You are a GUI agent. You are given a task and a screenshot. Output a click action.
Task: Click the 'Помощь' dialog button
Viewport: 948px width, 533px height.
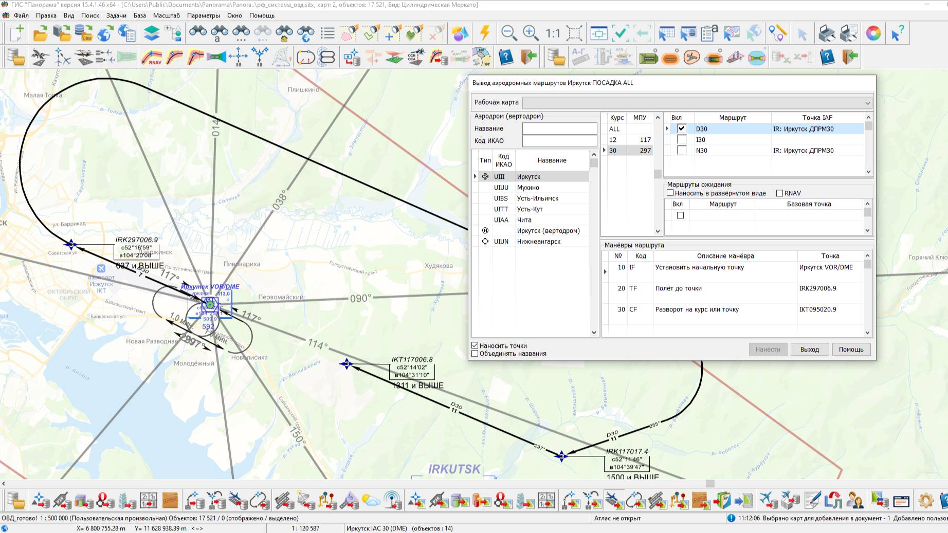(851, 350)
